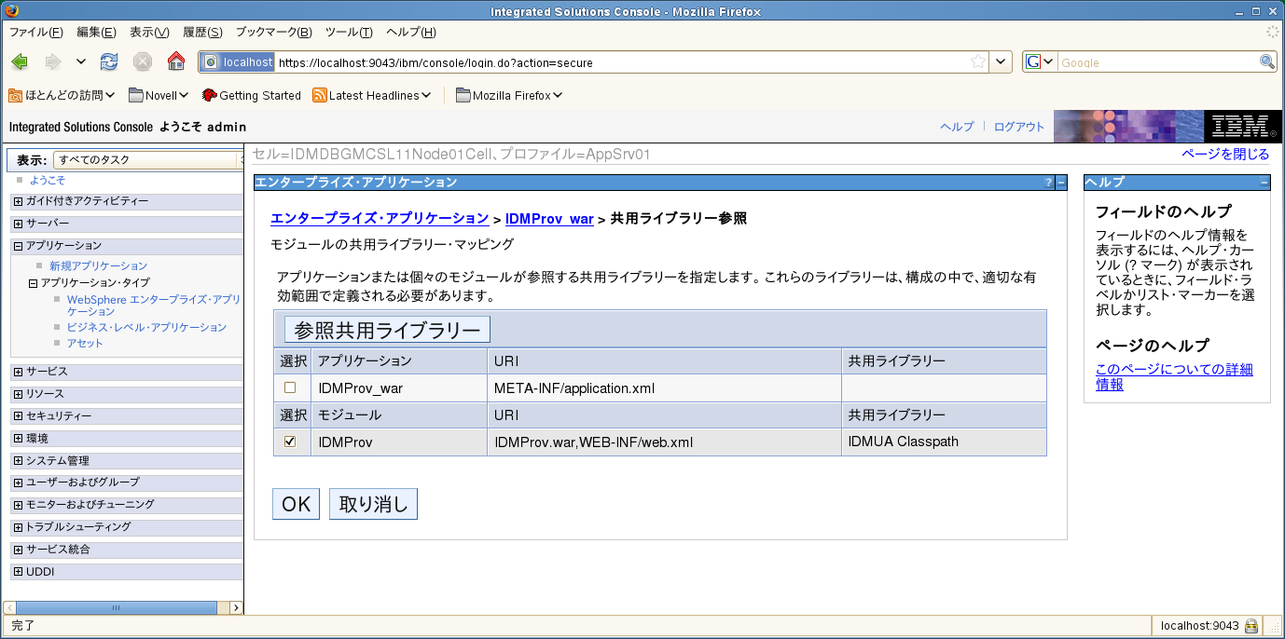Click the portlet help question mark icon
This screenshot has width=1285, height=639.
pos(1048,183)
